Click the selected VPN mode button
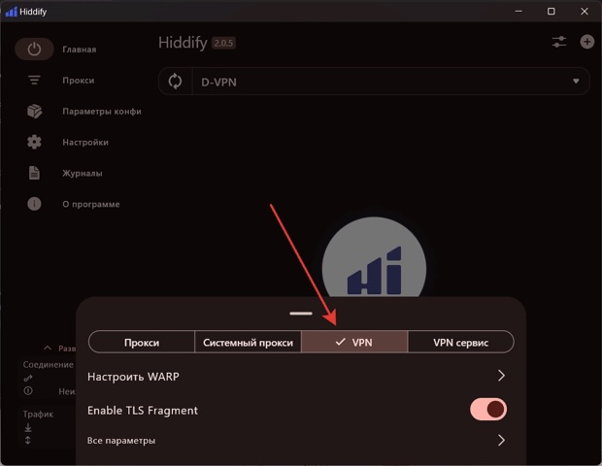Screen dimensions: 602x466 [x=353, y=343]
